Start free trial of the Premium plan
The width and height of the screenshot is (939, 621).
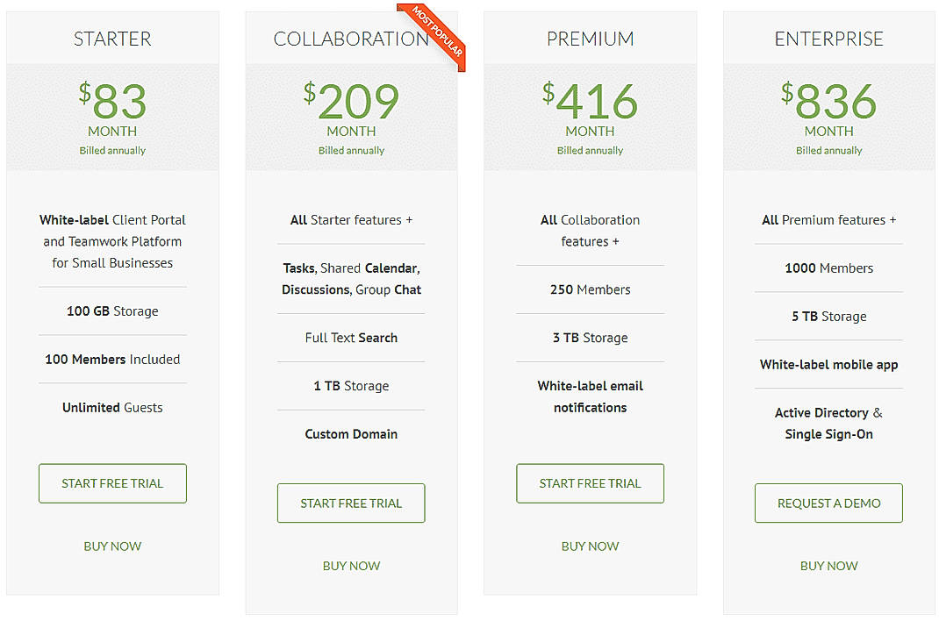[590, 483]
